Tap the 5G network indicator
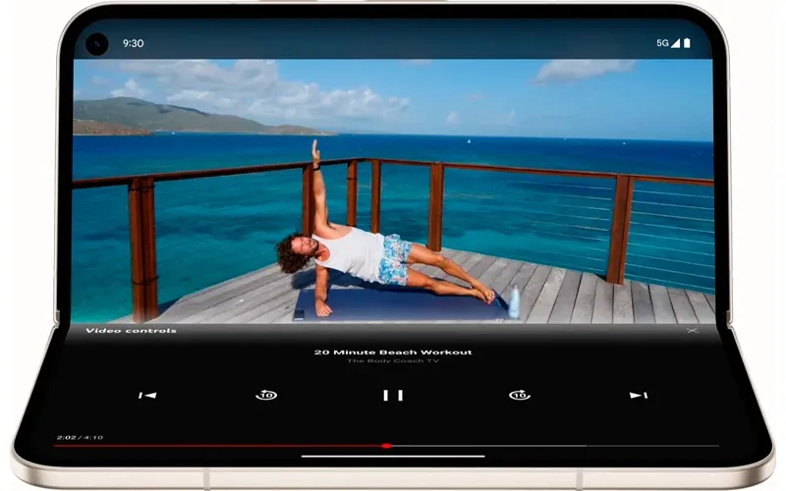This screenshot has width=786, height=491. [662, 43]
